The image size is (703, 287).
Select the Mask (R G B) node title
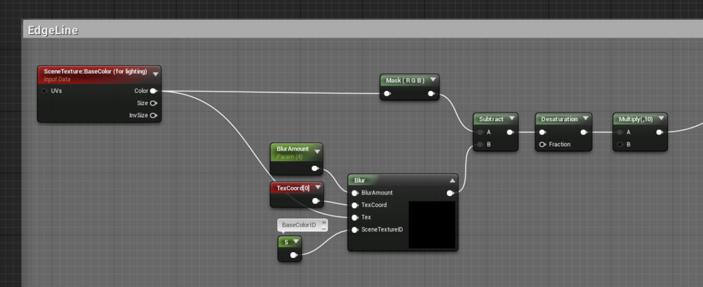click(x=405, y=80)
